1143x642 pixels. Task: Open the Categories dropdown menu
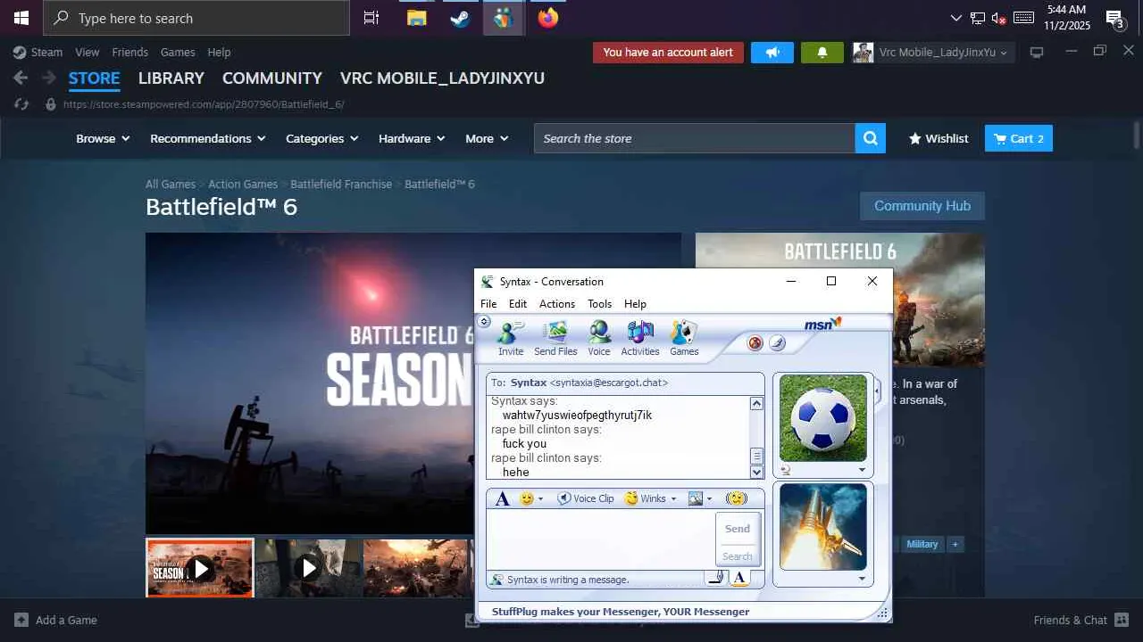pyautogui.click(x=322, y=138)
